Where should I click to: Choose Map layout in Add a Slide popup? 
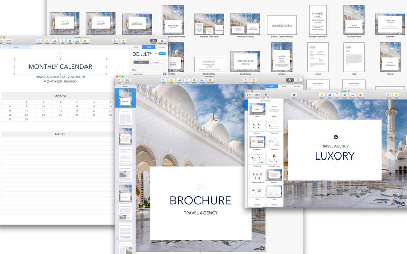(x=257, y=192)
